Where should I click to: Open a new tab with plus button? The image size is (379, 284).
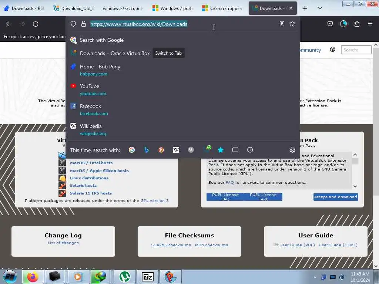[305, 8]
